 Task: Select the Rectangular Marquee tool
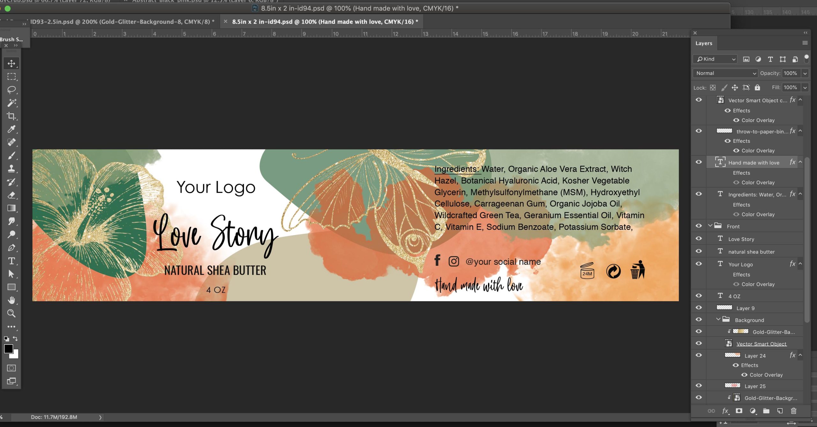click(11, 76)
